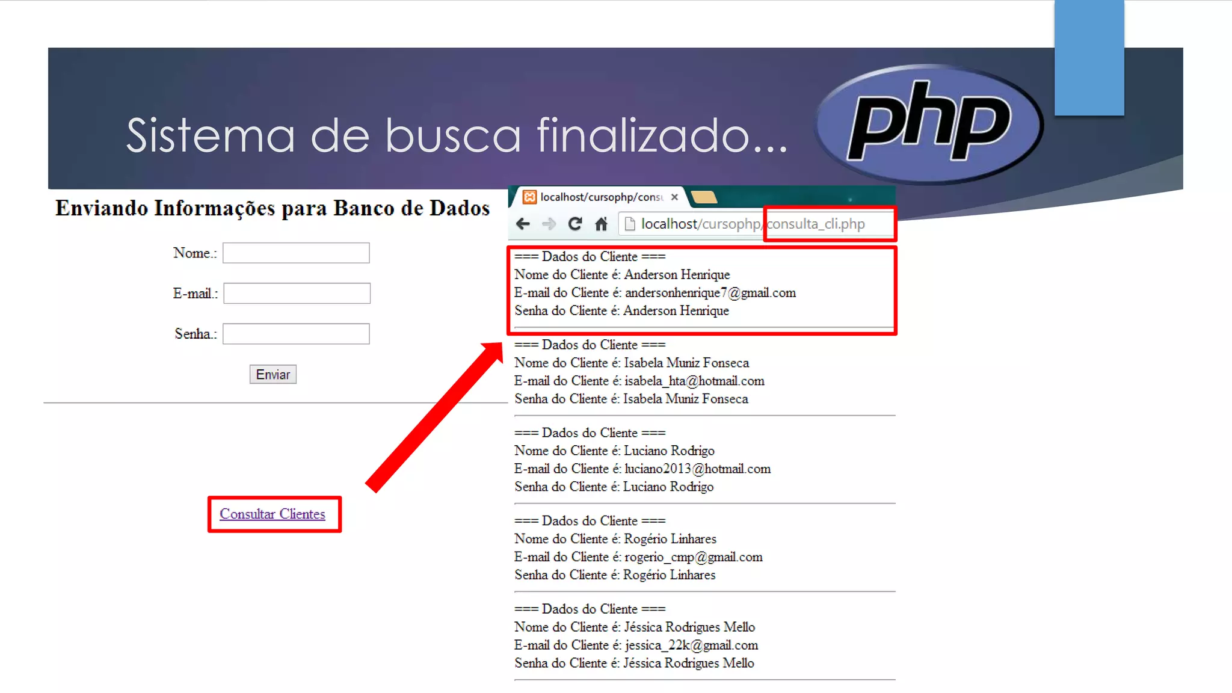Click email andersonhenrique7@gmail.com
Image resolution: width=1232 pixels, height=693 pixels.
pyautogui.click(x=710, y=292)
